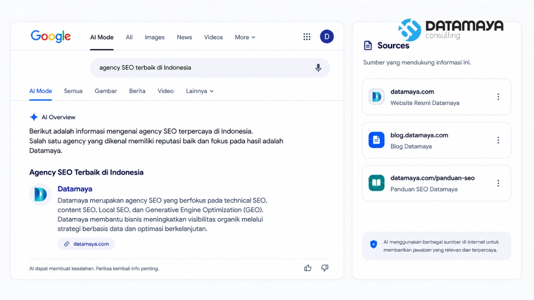Open options for datamaya.com/panduan-seo source
Viewport: 534px width, 300px height.
(498, 183)
